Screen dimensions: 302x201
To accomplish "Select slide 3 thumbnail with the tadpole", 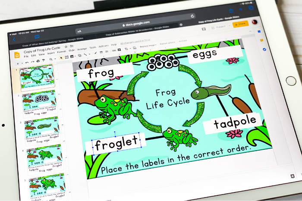I will point(42,131).
